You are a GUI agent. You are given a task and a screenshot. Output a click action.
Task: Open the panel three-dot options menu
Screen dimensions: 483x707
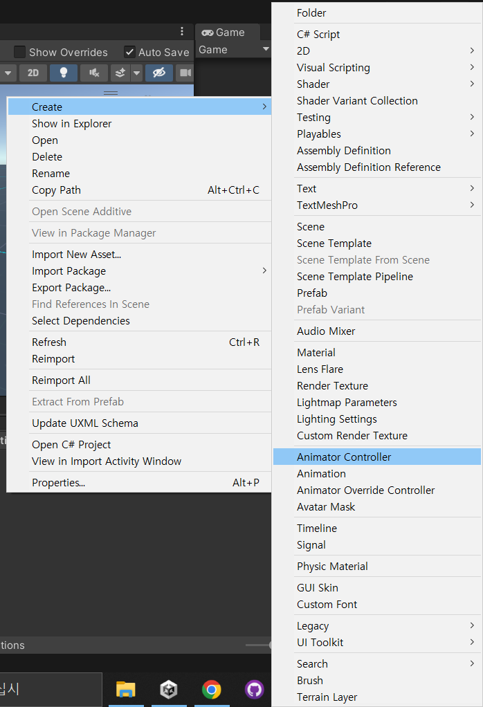(182, 31)
